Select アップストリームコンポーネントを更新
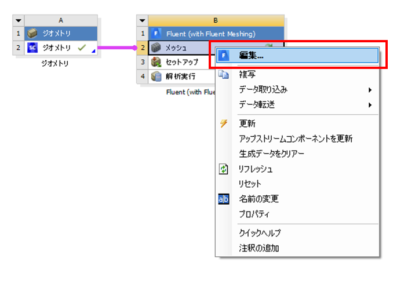 [296, 139]
